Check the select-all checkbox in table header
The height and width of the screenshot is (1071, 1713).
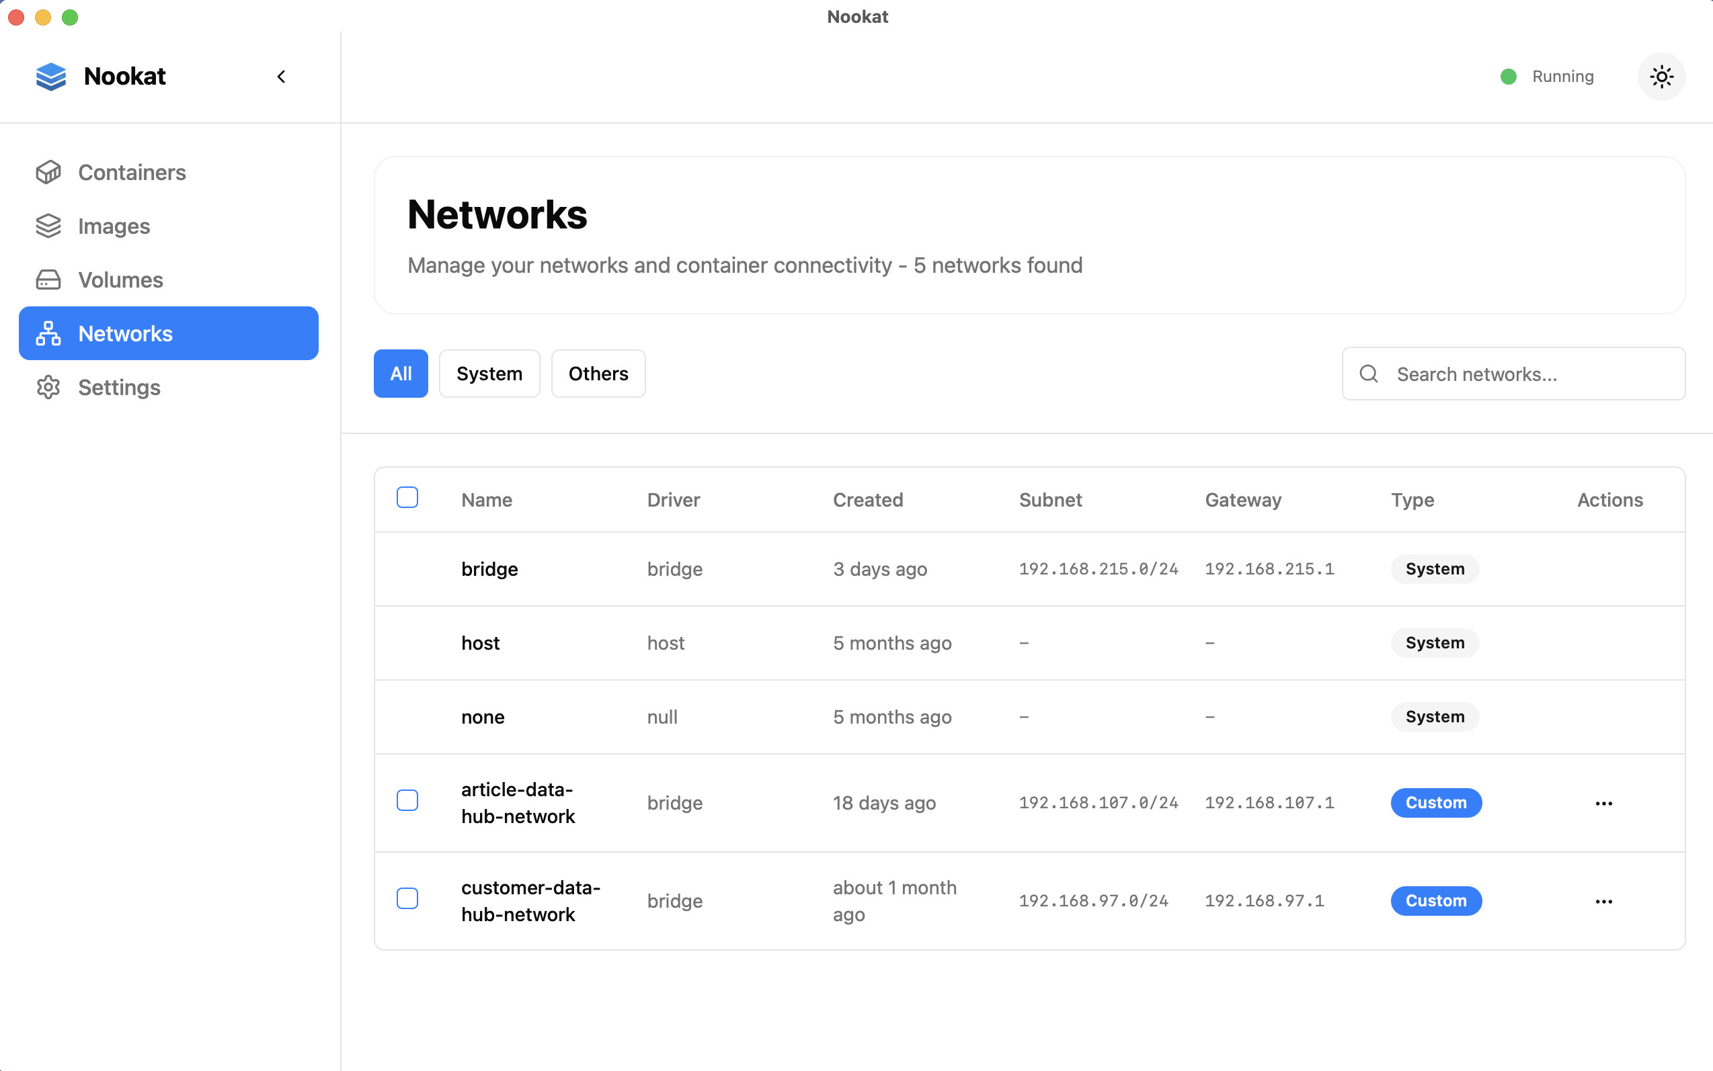[407, 498]
